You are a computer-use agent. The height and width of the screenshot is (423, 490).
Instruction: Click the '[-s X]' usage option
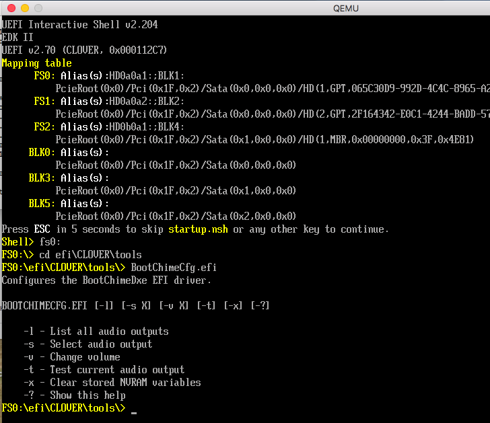pos(136,306)
